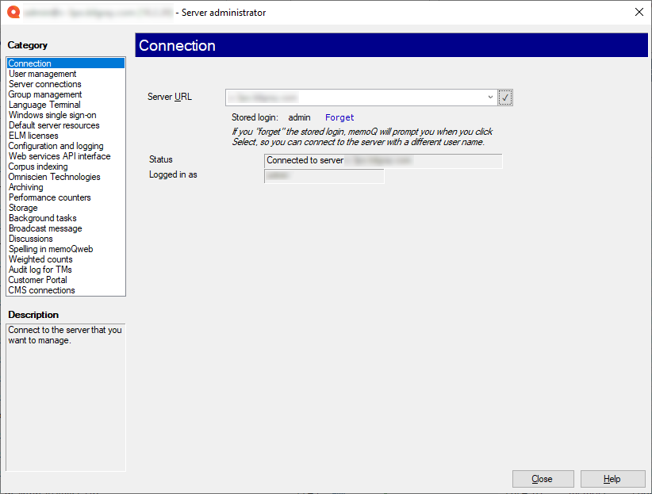Select Performance counters category
The image size is (652, 494).
pos(66,197)
